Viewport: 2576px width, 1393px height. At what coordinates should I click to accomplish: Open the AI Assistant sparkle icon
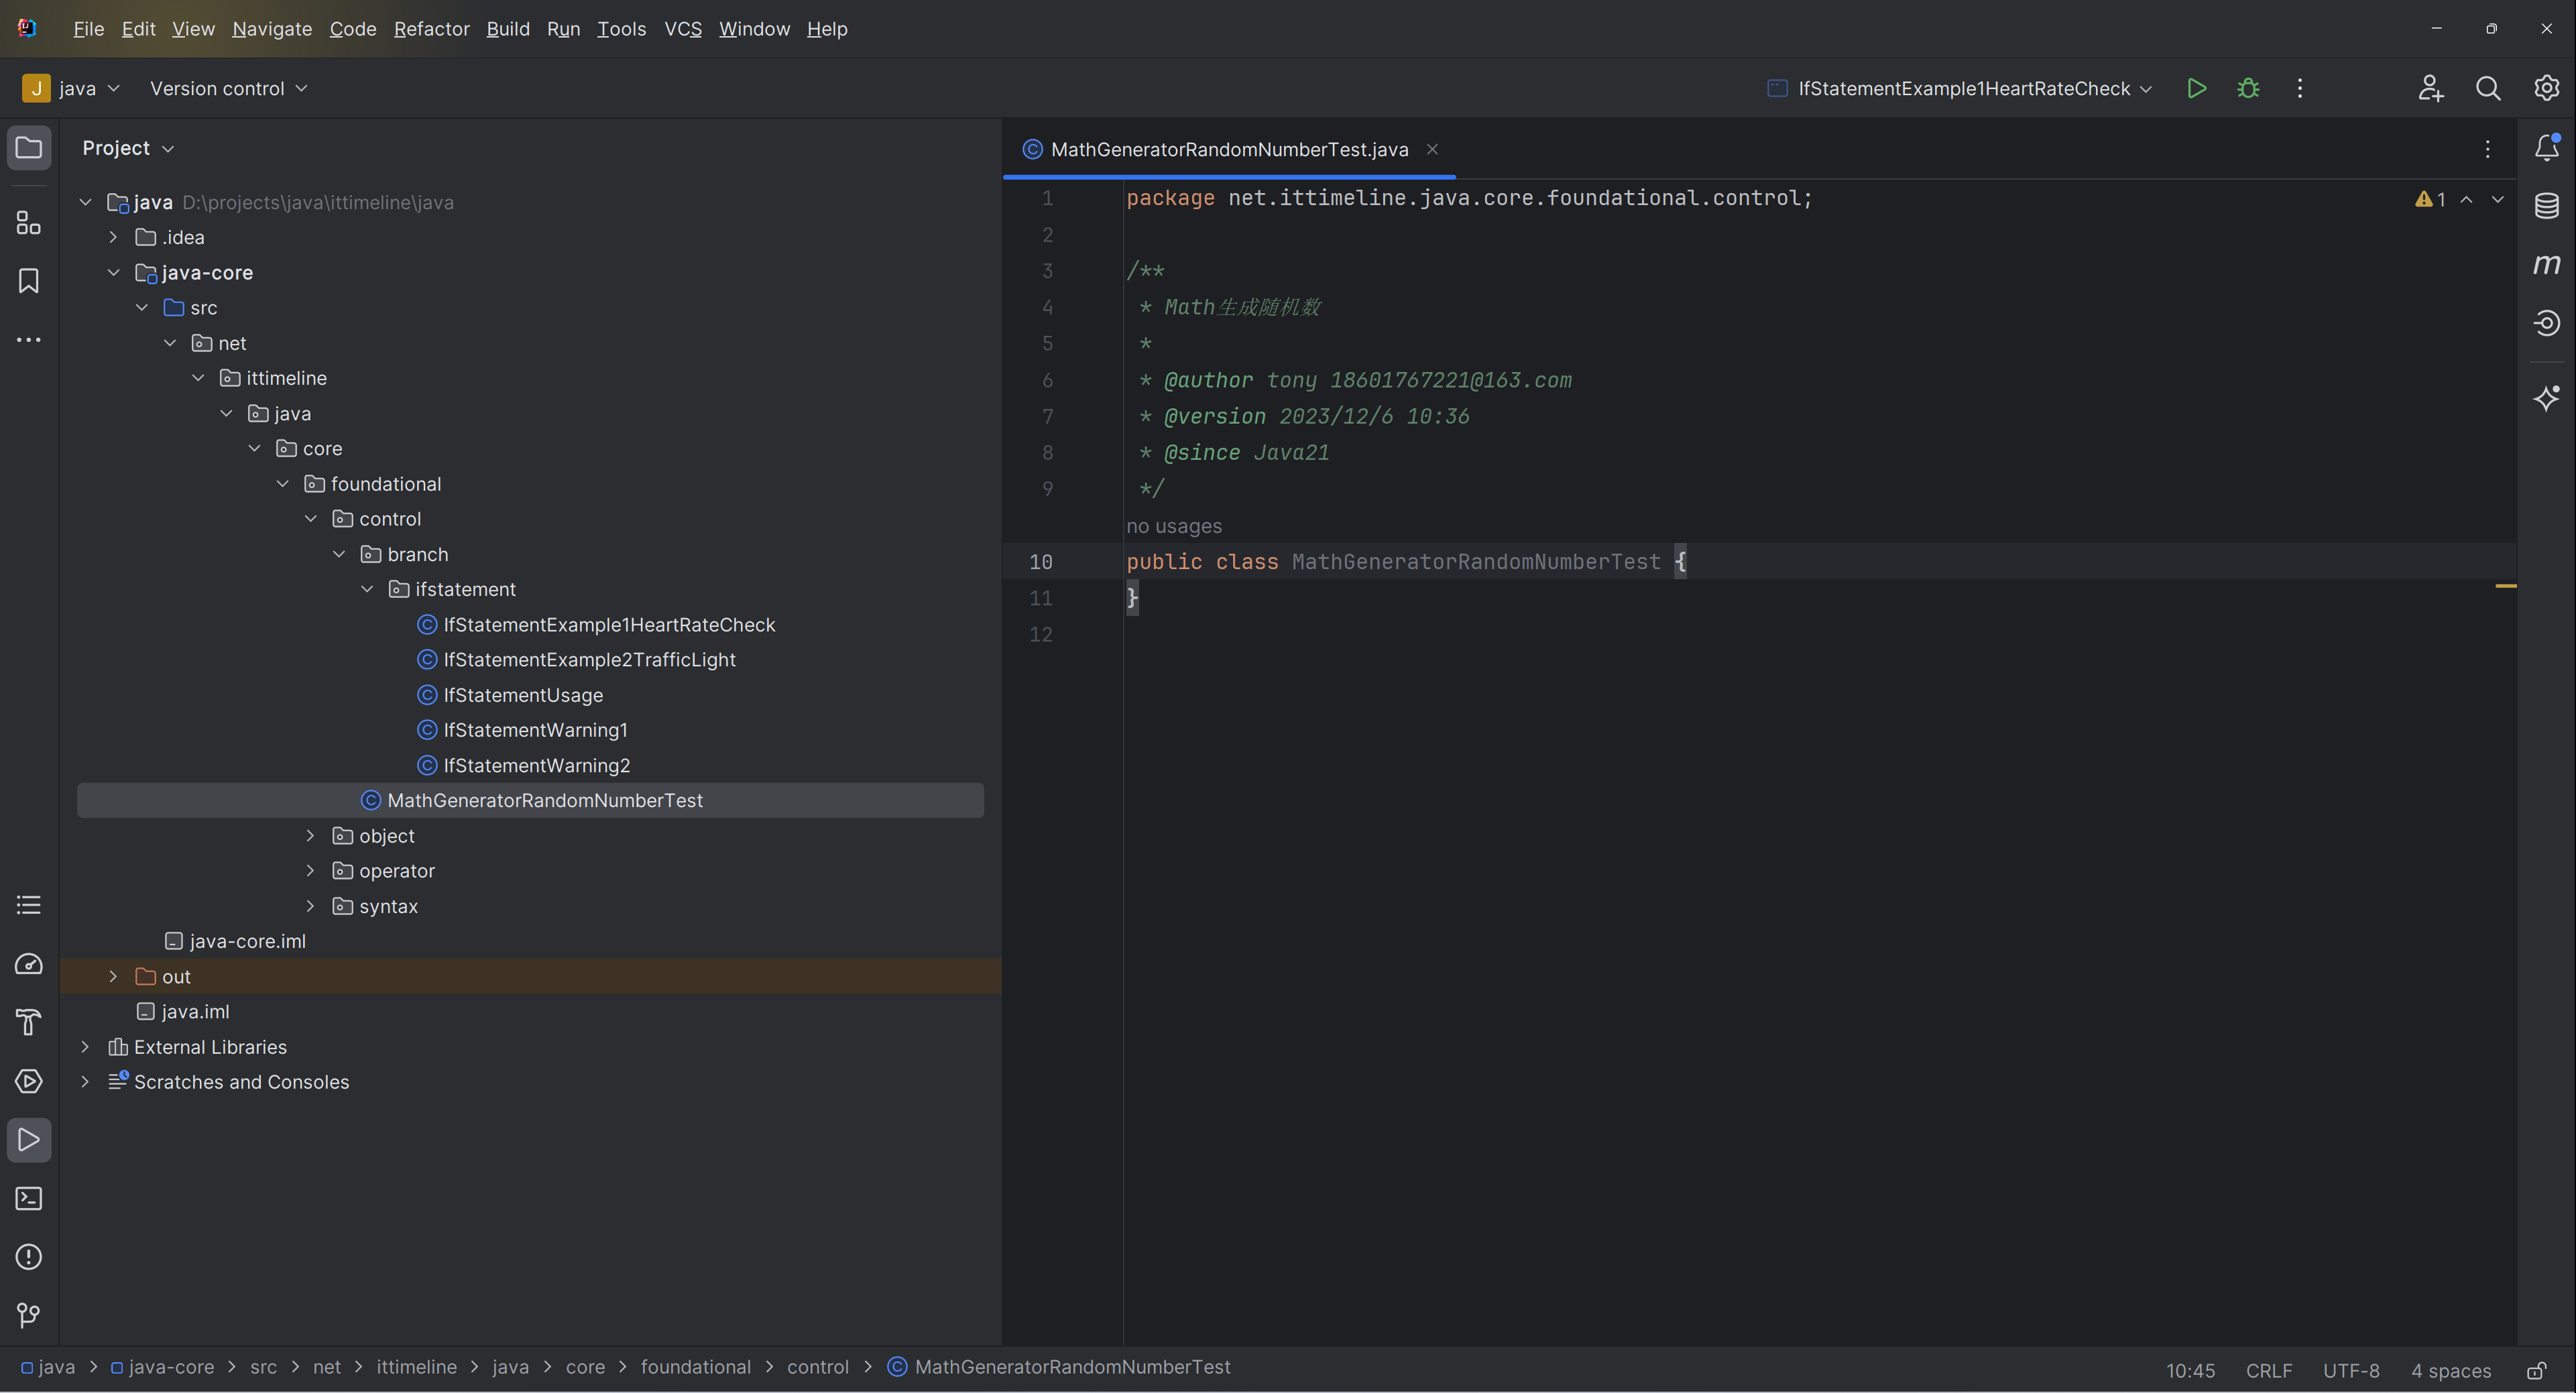pyautogui.click(x=2546, y=398)
